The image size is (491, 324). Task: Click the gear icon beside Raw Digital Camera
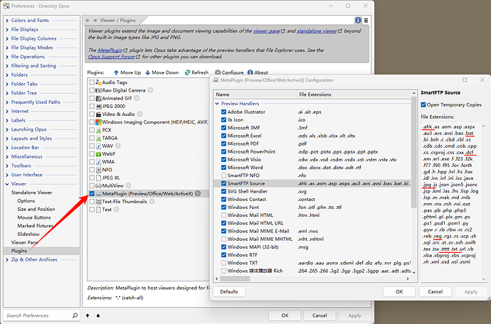coord(150,90)
